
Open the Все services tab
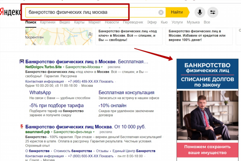coord(207,22)
